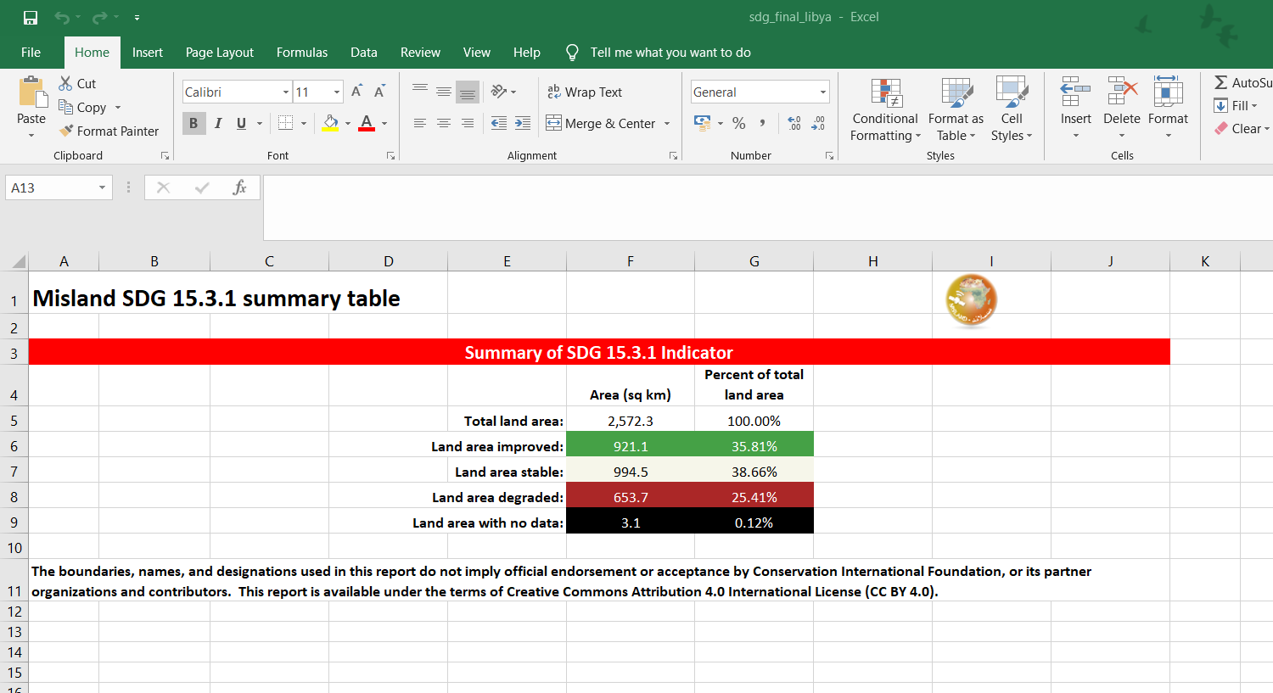Image resolution: width=1273 pixels, height=693 pixels.
Task: Open the font size dropdown
Action: pyautogui.click(x=337, y=92)
